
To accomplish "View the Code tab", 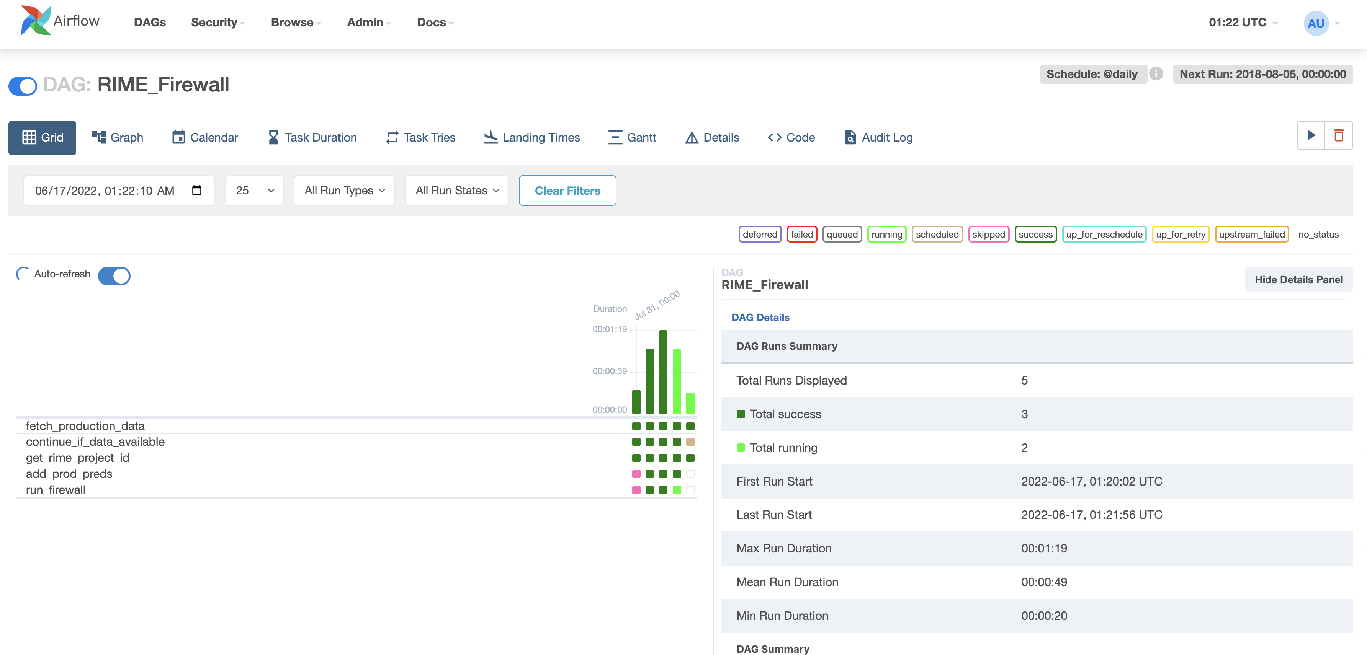I will coord(791,137).
